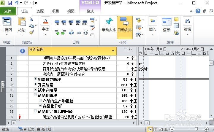Click the Format Painter brush icon

click(x=31, y=32)
